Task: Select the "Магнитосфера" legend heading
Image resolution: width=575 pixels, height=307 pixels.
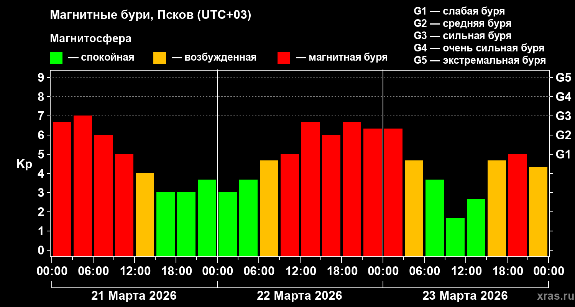Action: click(x=91, y=39)
